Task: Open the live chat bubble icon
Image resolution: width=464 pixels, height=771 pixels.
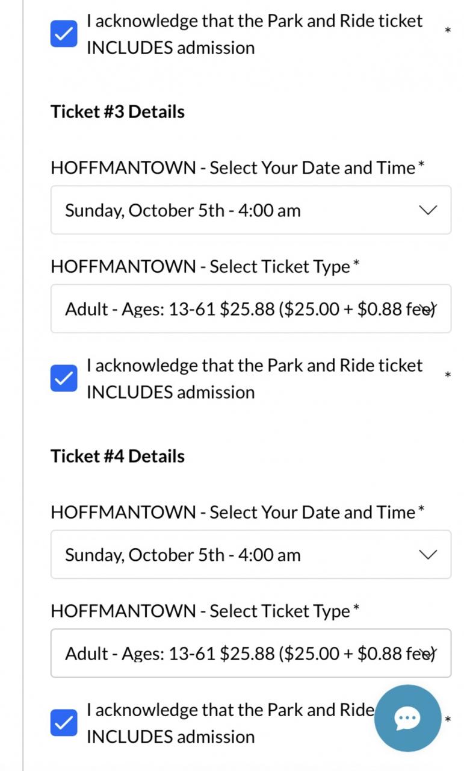Action: click(x=407, y=718)
